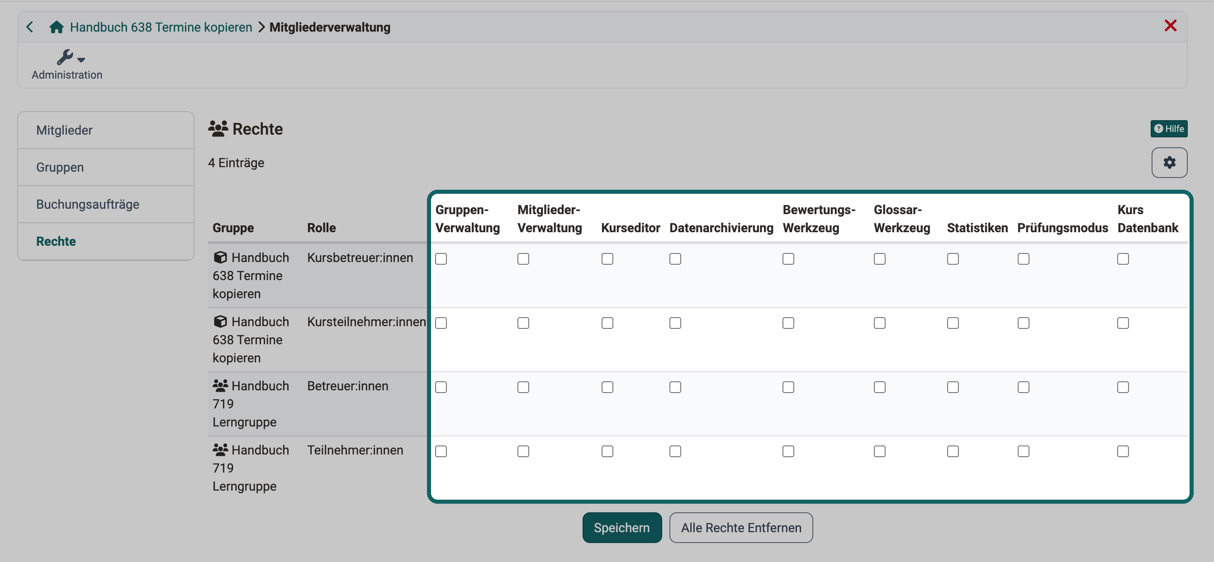1214x562 pixels.
Task: Open the Mitglieder menu item
Action: pos(105,131)
